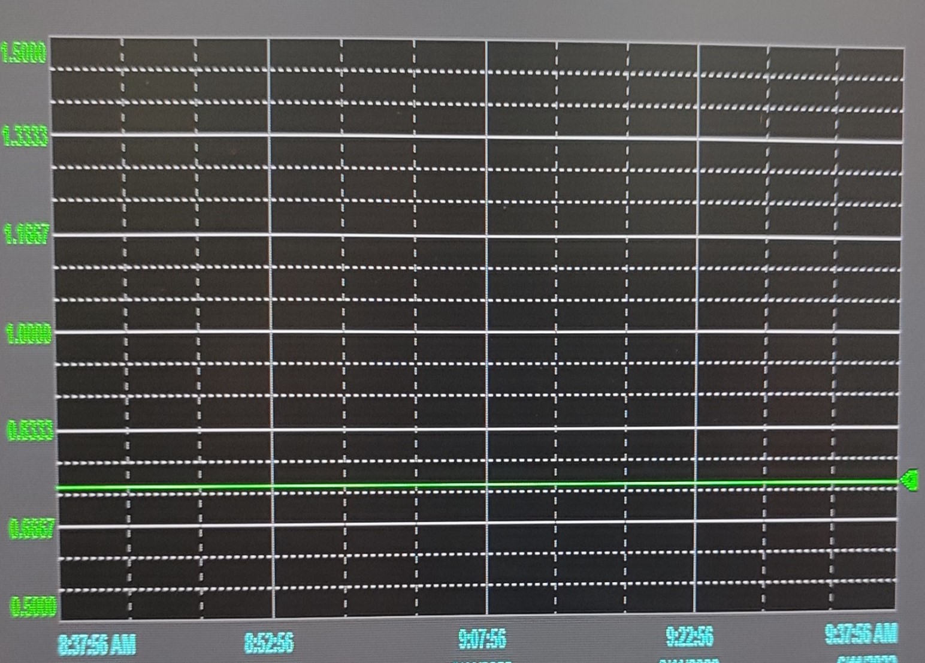Screen dimensions: 925x663
Task: Select the 1.1667 y-axis scale value
Action: [x=27, y=233]
